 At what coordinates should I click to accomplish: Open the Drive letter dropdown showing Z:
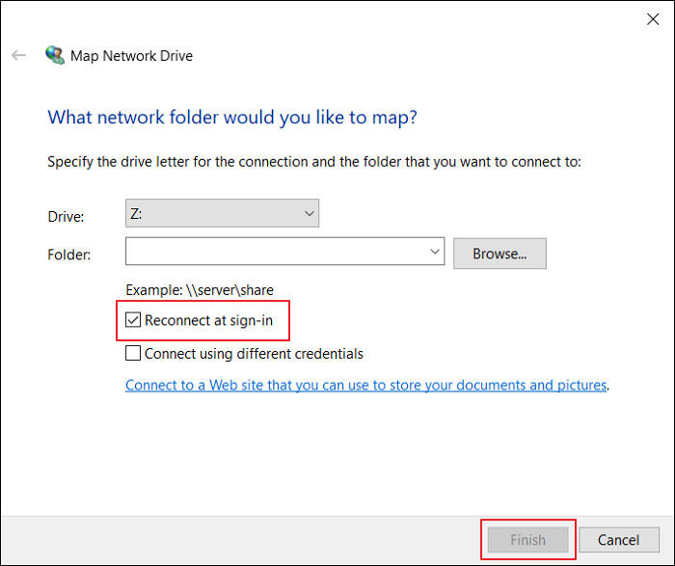click(x=222, y=213)
